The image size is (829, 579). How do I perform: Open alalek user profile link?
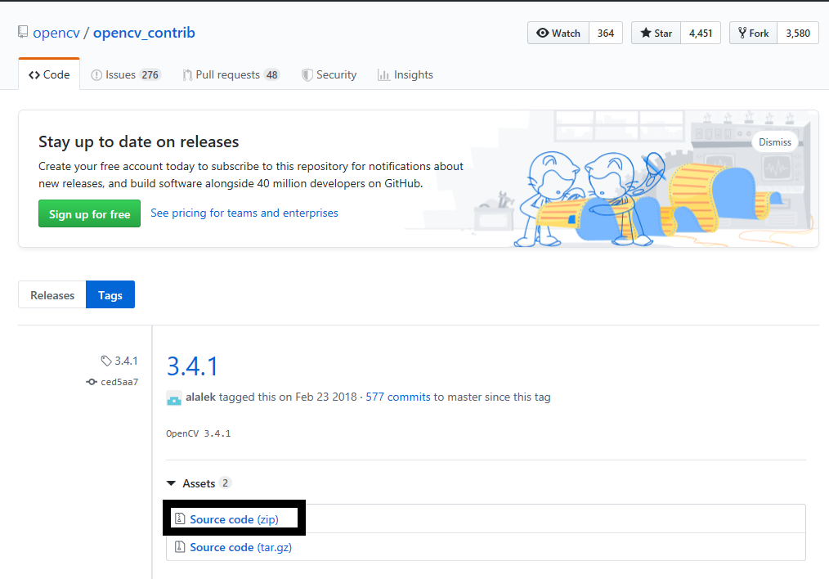click(x=200, y=397)
